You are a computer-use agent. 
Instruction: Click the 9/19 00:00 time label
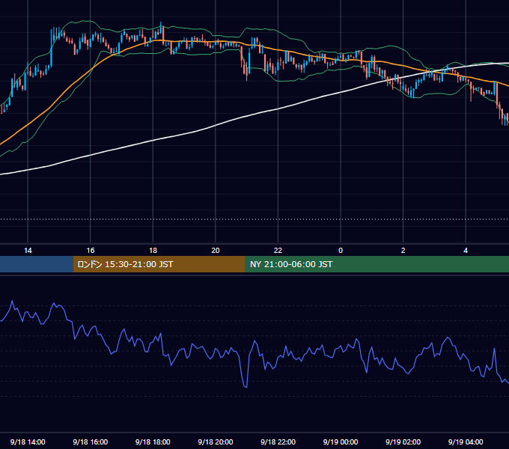click(x=341, y=442)
